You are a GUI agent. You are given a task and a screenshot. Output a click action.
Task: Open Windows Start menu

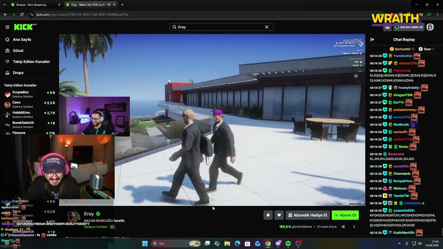145,243
